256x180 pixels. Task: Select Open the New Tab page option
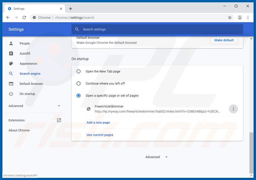click(78, 72)
